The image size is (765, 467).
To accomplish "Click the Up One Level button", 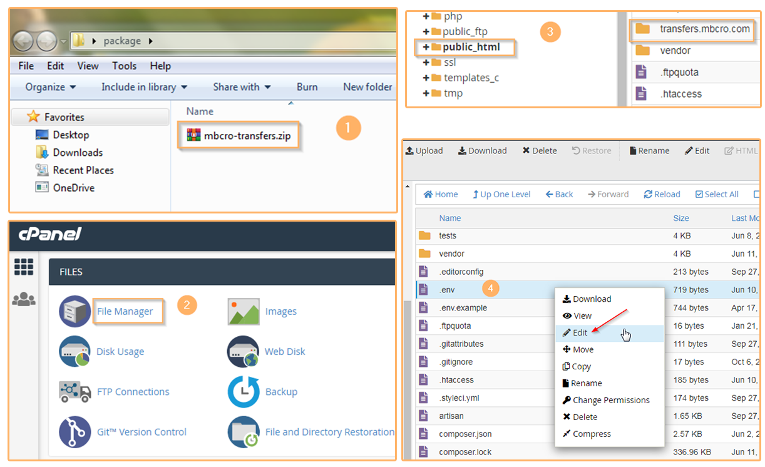I will click(501, 194).
